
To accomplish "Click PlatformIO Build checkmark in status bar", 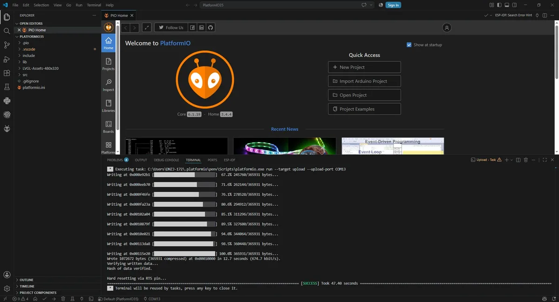I will [x=44, y=299].
